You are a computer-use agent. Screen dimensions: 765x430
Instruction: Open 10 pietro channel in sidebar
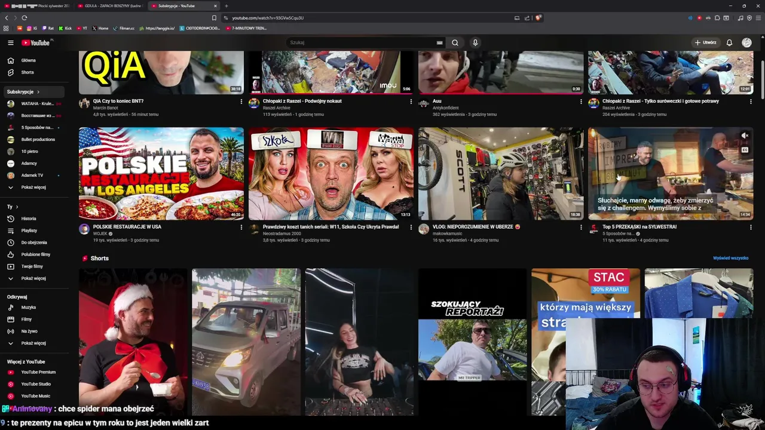pos(33,151)
